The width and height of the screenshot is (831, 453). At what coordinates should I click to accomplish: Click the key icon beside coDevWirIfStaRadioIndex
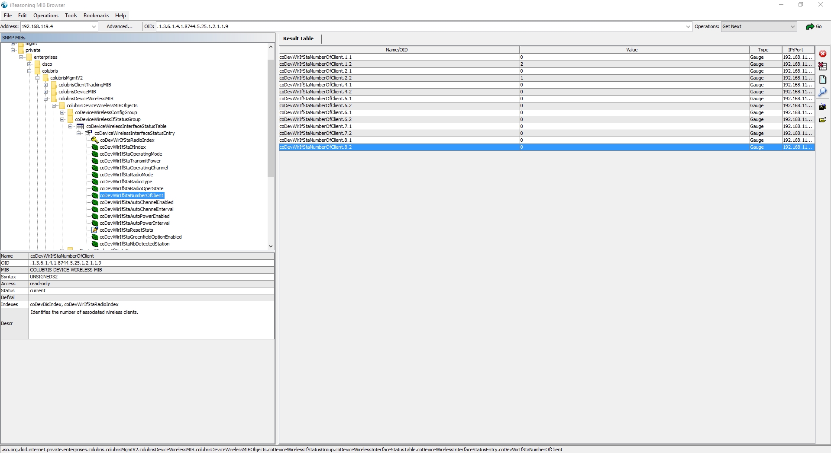95,140
